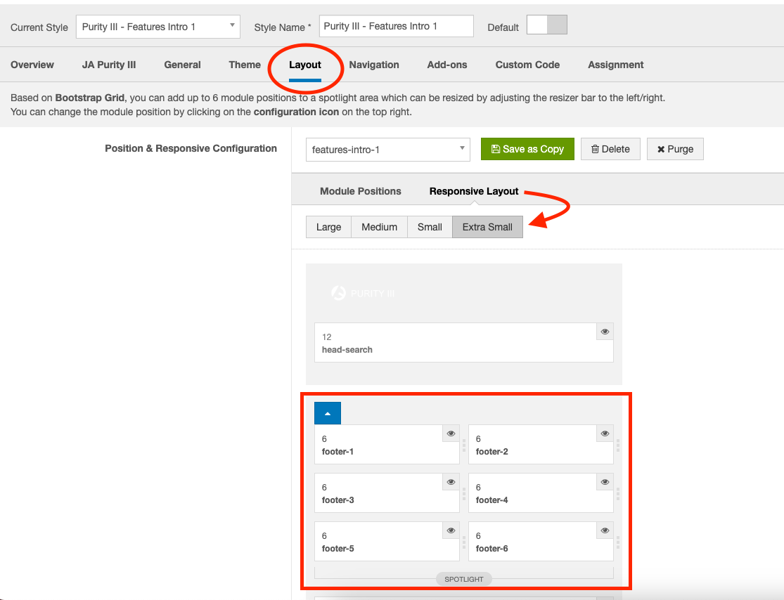Choose the Extra Small device size
The width and height of the screenshot is (784, 600).
(487, 227)
